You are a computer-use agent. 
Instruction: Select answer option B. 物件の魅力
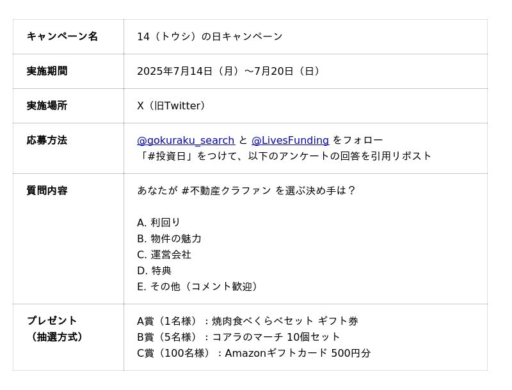point(169,238)
